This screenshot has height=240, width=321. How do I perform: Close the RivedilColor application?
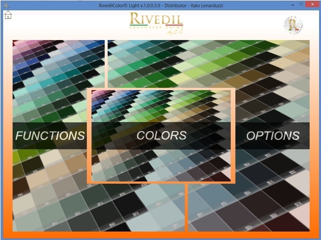coord(313,4)
